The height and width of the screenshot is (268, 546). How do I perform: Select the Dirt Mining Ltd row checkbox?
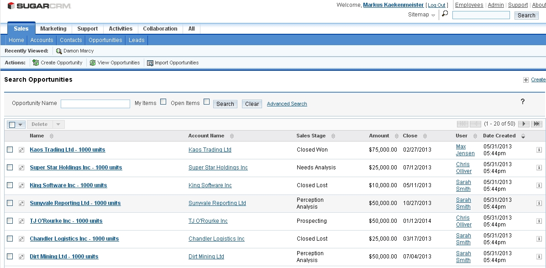tap(10, 256)
